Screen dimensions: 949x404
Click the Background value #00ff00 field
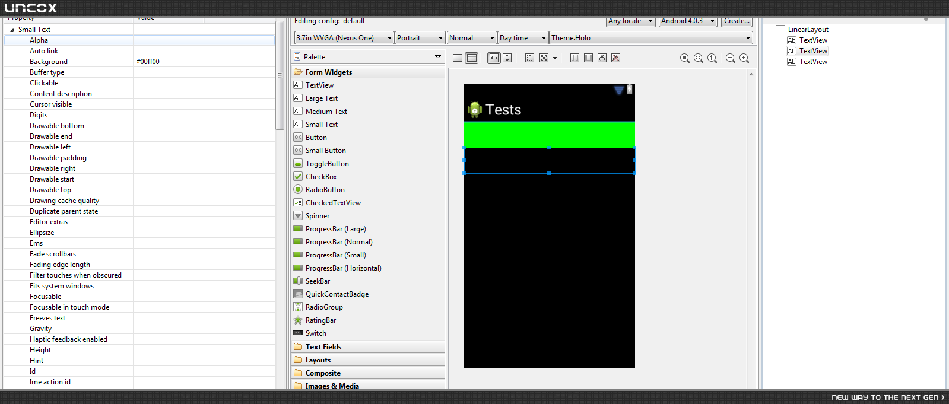pyautogui.click(x=168, y=62)
